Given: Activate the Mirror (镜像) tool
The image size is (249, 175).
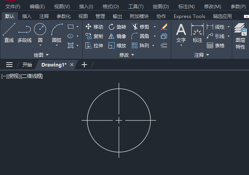Looking at the screenshot, I should [x=117, y=36].
